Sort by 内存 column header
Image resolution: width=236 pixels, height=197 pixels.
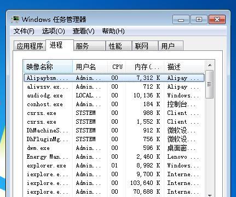point(145,67)
